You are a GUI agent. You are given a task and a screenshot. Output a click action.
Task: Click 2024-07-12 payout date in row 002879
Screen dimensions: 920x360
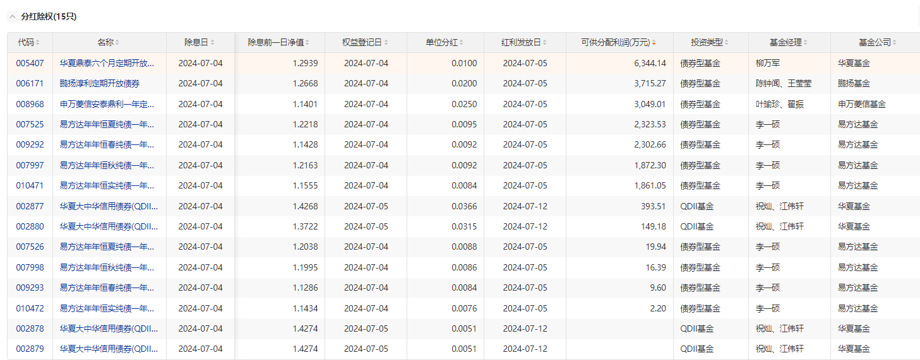point(525,349)
